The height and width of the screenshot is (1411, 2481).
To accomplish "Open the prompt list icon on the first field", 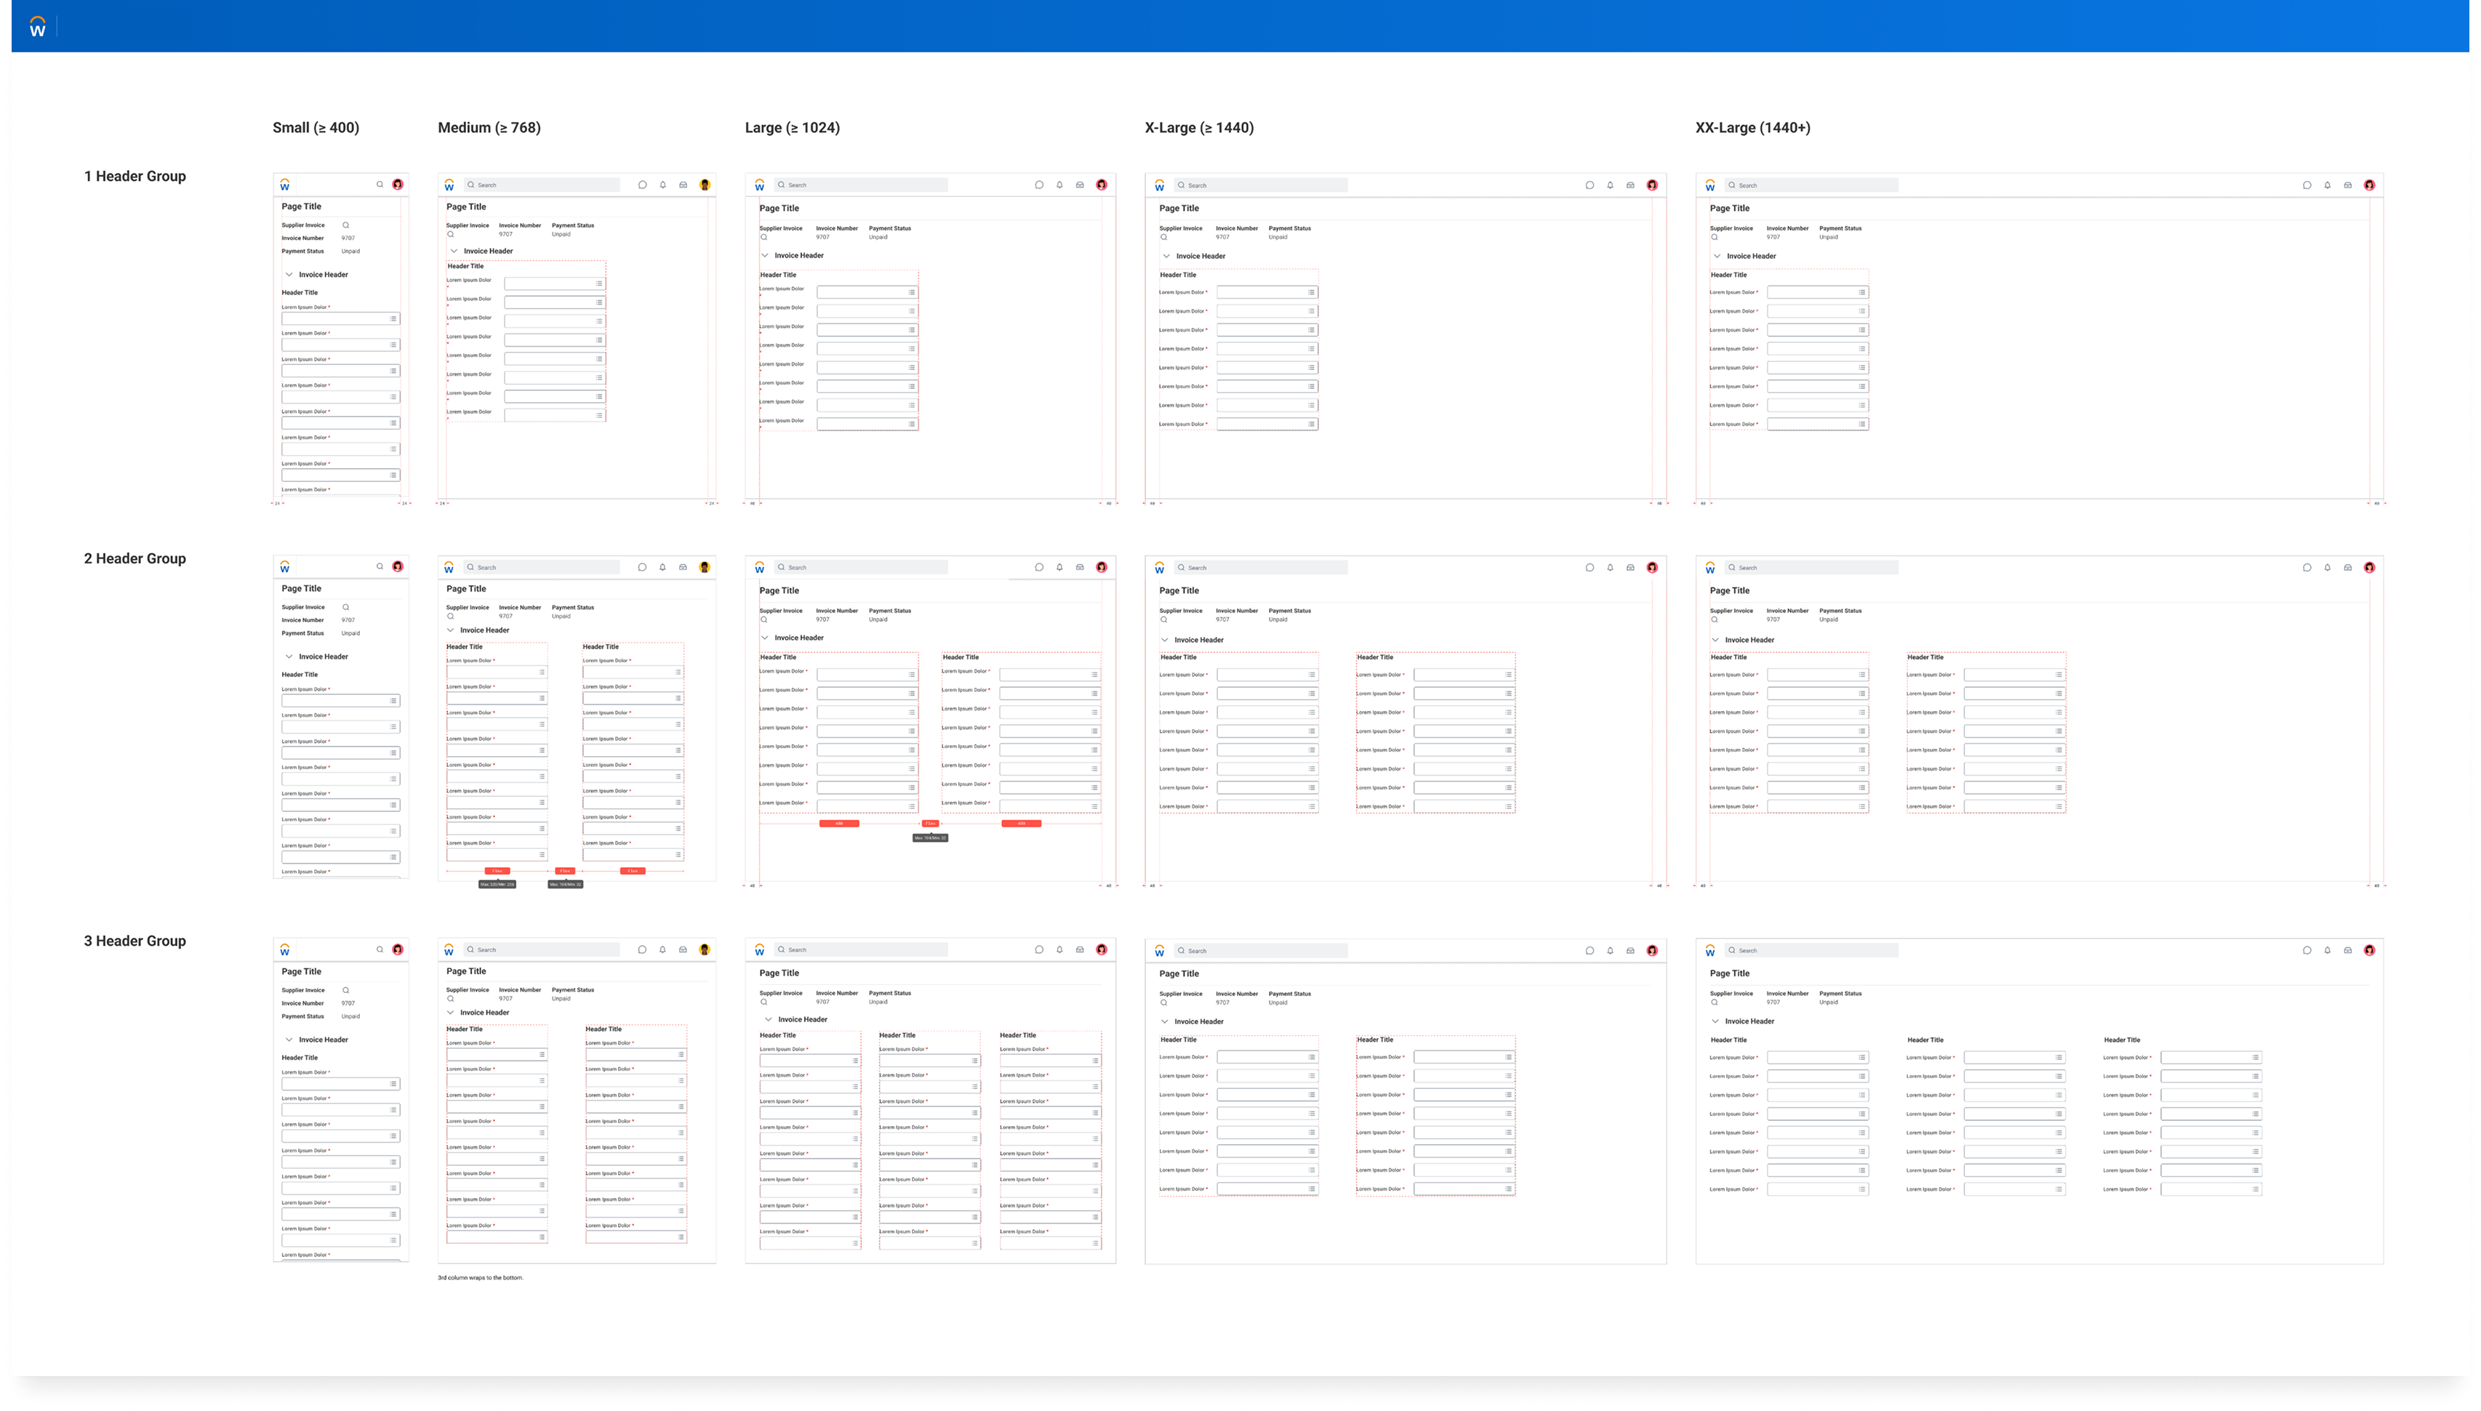I will (393, 318).
